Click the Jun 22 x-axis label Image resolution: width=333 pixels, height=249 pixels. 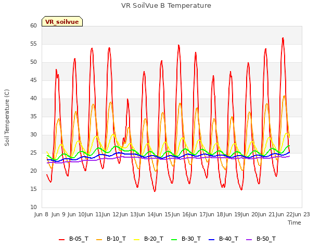click(x=284, y=214)
